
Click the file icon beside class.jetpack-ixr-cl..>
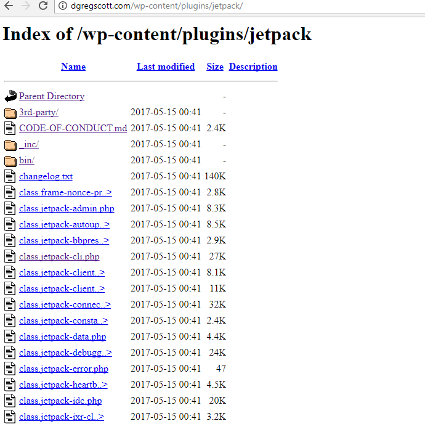(x=10, y=417)
